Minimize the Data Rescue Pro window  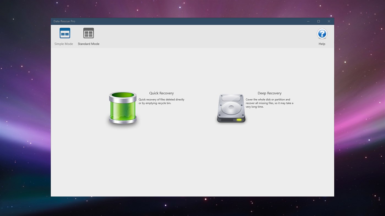pos(308,21)
